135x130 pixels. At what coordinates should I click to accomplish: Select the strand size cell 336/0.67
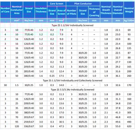[29, 126]
